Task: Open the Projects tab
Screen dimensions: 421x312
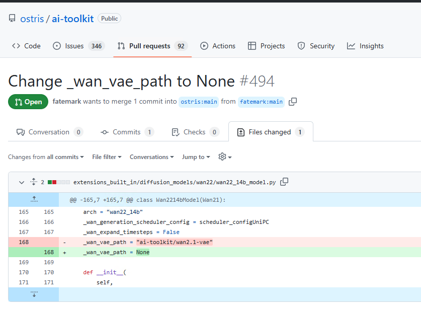Action: coord(267,46)
